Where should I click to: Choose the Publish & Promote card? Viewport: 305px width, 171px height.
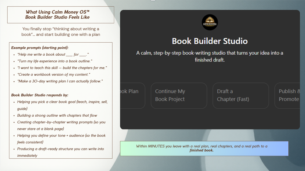coord(288,96)
